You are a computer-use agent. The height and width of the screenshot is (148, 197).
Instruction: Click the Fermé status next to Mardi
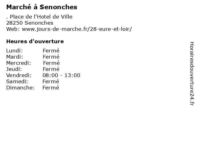click(x=51, y=57)
